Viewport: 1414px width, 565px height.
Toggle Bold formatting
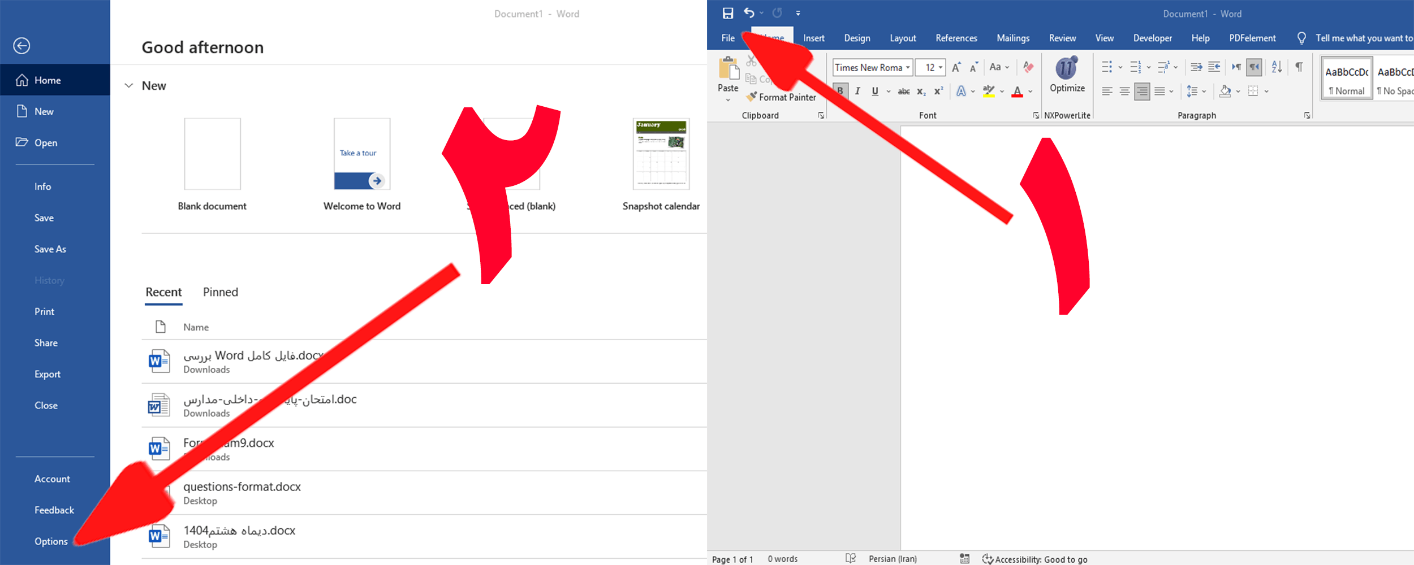840,91
